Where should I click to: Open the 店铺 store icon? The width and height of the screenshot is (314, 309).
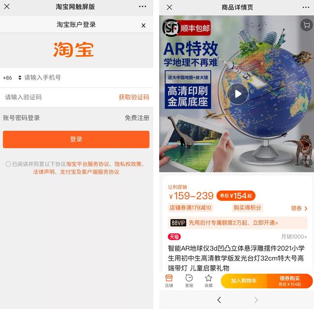pos(169,281)
